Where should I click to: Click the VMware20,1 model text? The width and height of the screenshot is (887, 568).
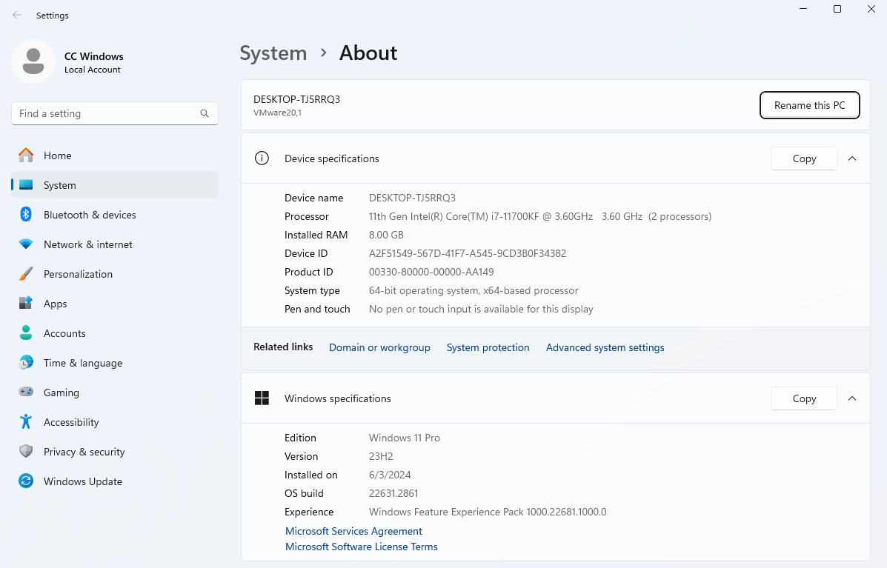click(x=277, y=113)
